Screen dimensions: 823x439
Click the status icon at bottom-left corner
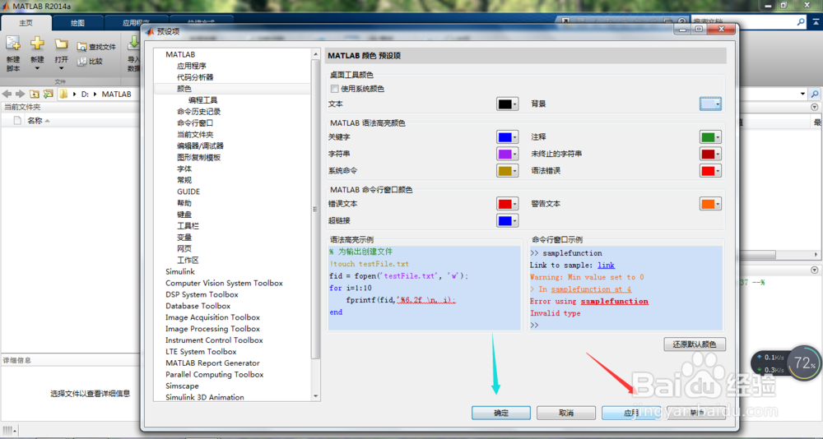(9, 430)
